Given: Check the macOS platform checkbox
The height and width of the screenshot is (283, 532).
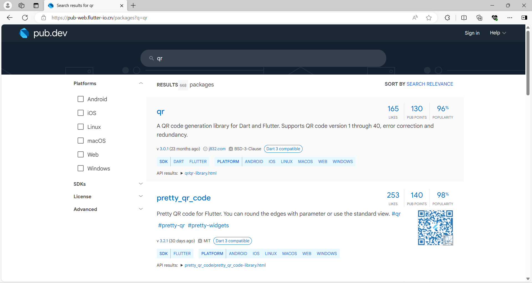Looking at the screenshot, I should click(x=81, y=141).
